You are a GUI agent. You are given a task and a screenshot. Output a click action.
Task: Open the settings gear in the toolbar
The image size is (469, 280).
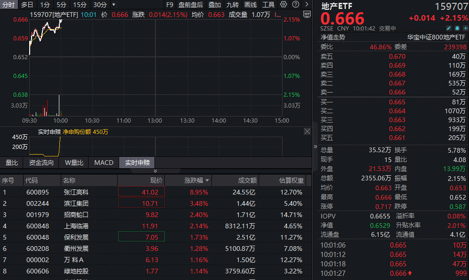click(283, 5)
